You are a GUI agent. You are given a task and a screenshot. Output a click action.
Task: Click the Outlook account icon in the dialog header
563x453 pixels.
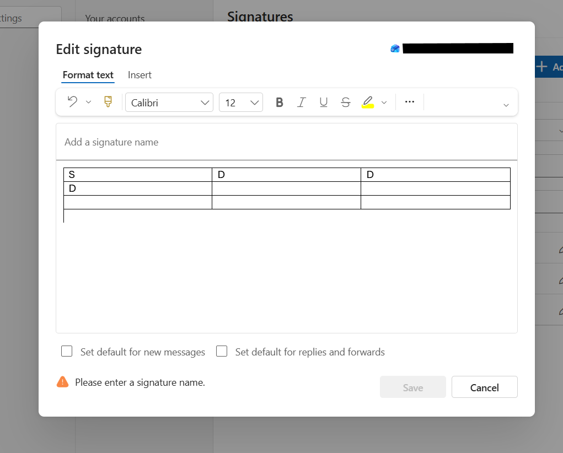(395, 48)
